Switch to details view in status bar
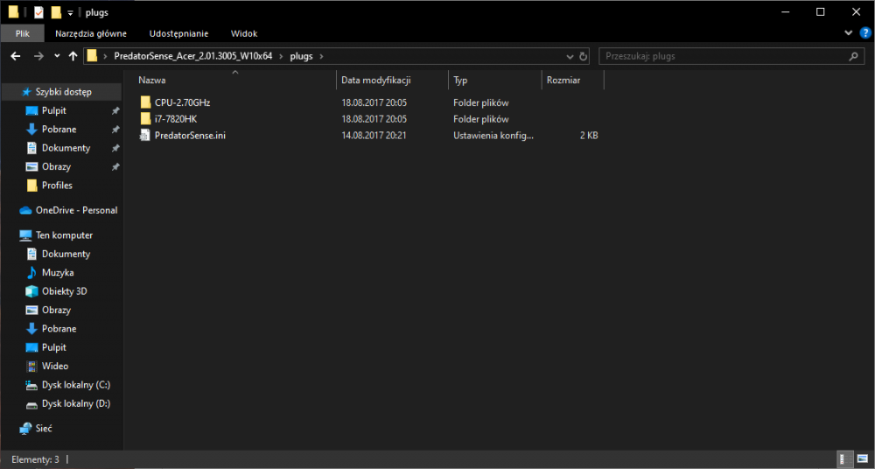The height and width of the screenshot is (469, 875). (x=845, y=458)
